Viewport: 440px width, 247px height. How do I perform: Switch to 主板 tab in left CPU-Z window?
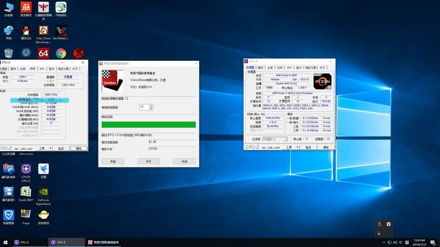tap(23, 69)
